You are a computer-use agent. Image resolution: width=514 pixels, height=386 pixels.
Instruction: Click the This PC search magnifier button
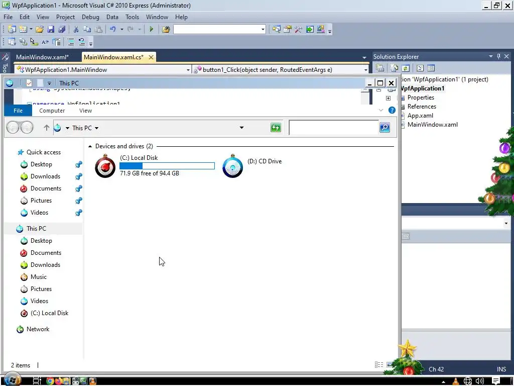(x=385, y=127)
